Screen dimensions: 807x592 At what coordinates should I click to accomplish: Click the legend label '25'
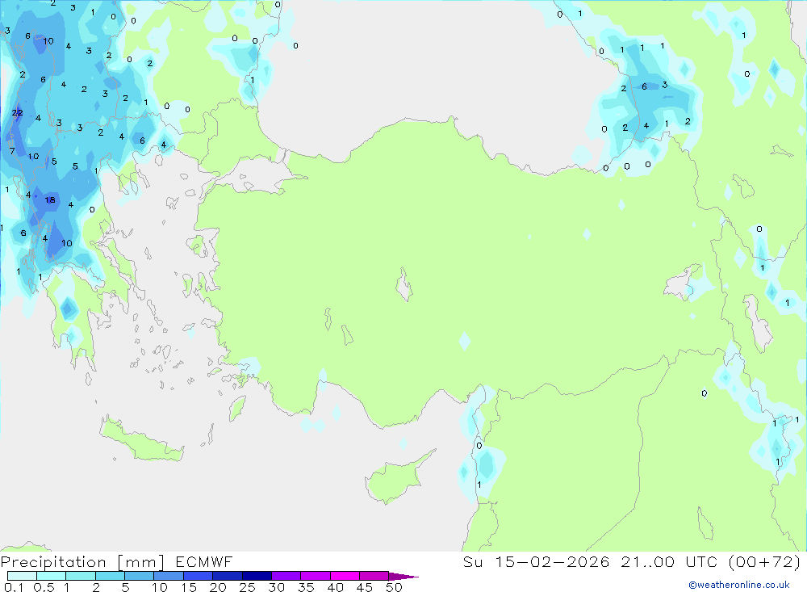(247, 587)
